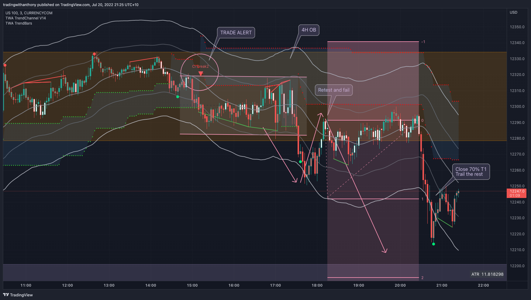Select the 4H OB callout label
The height and width of the screenshot is (300, 531).
(x=309, y=30)
